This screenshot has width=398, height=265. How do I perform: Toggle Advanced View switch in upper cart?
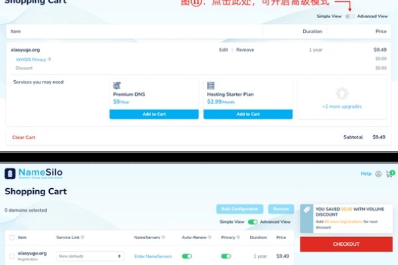coord(350,16)
